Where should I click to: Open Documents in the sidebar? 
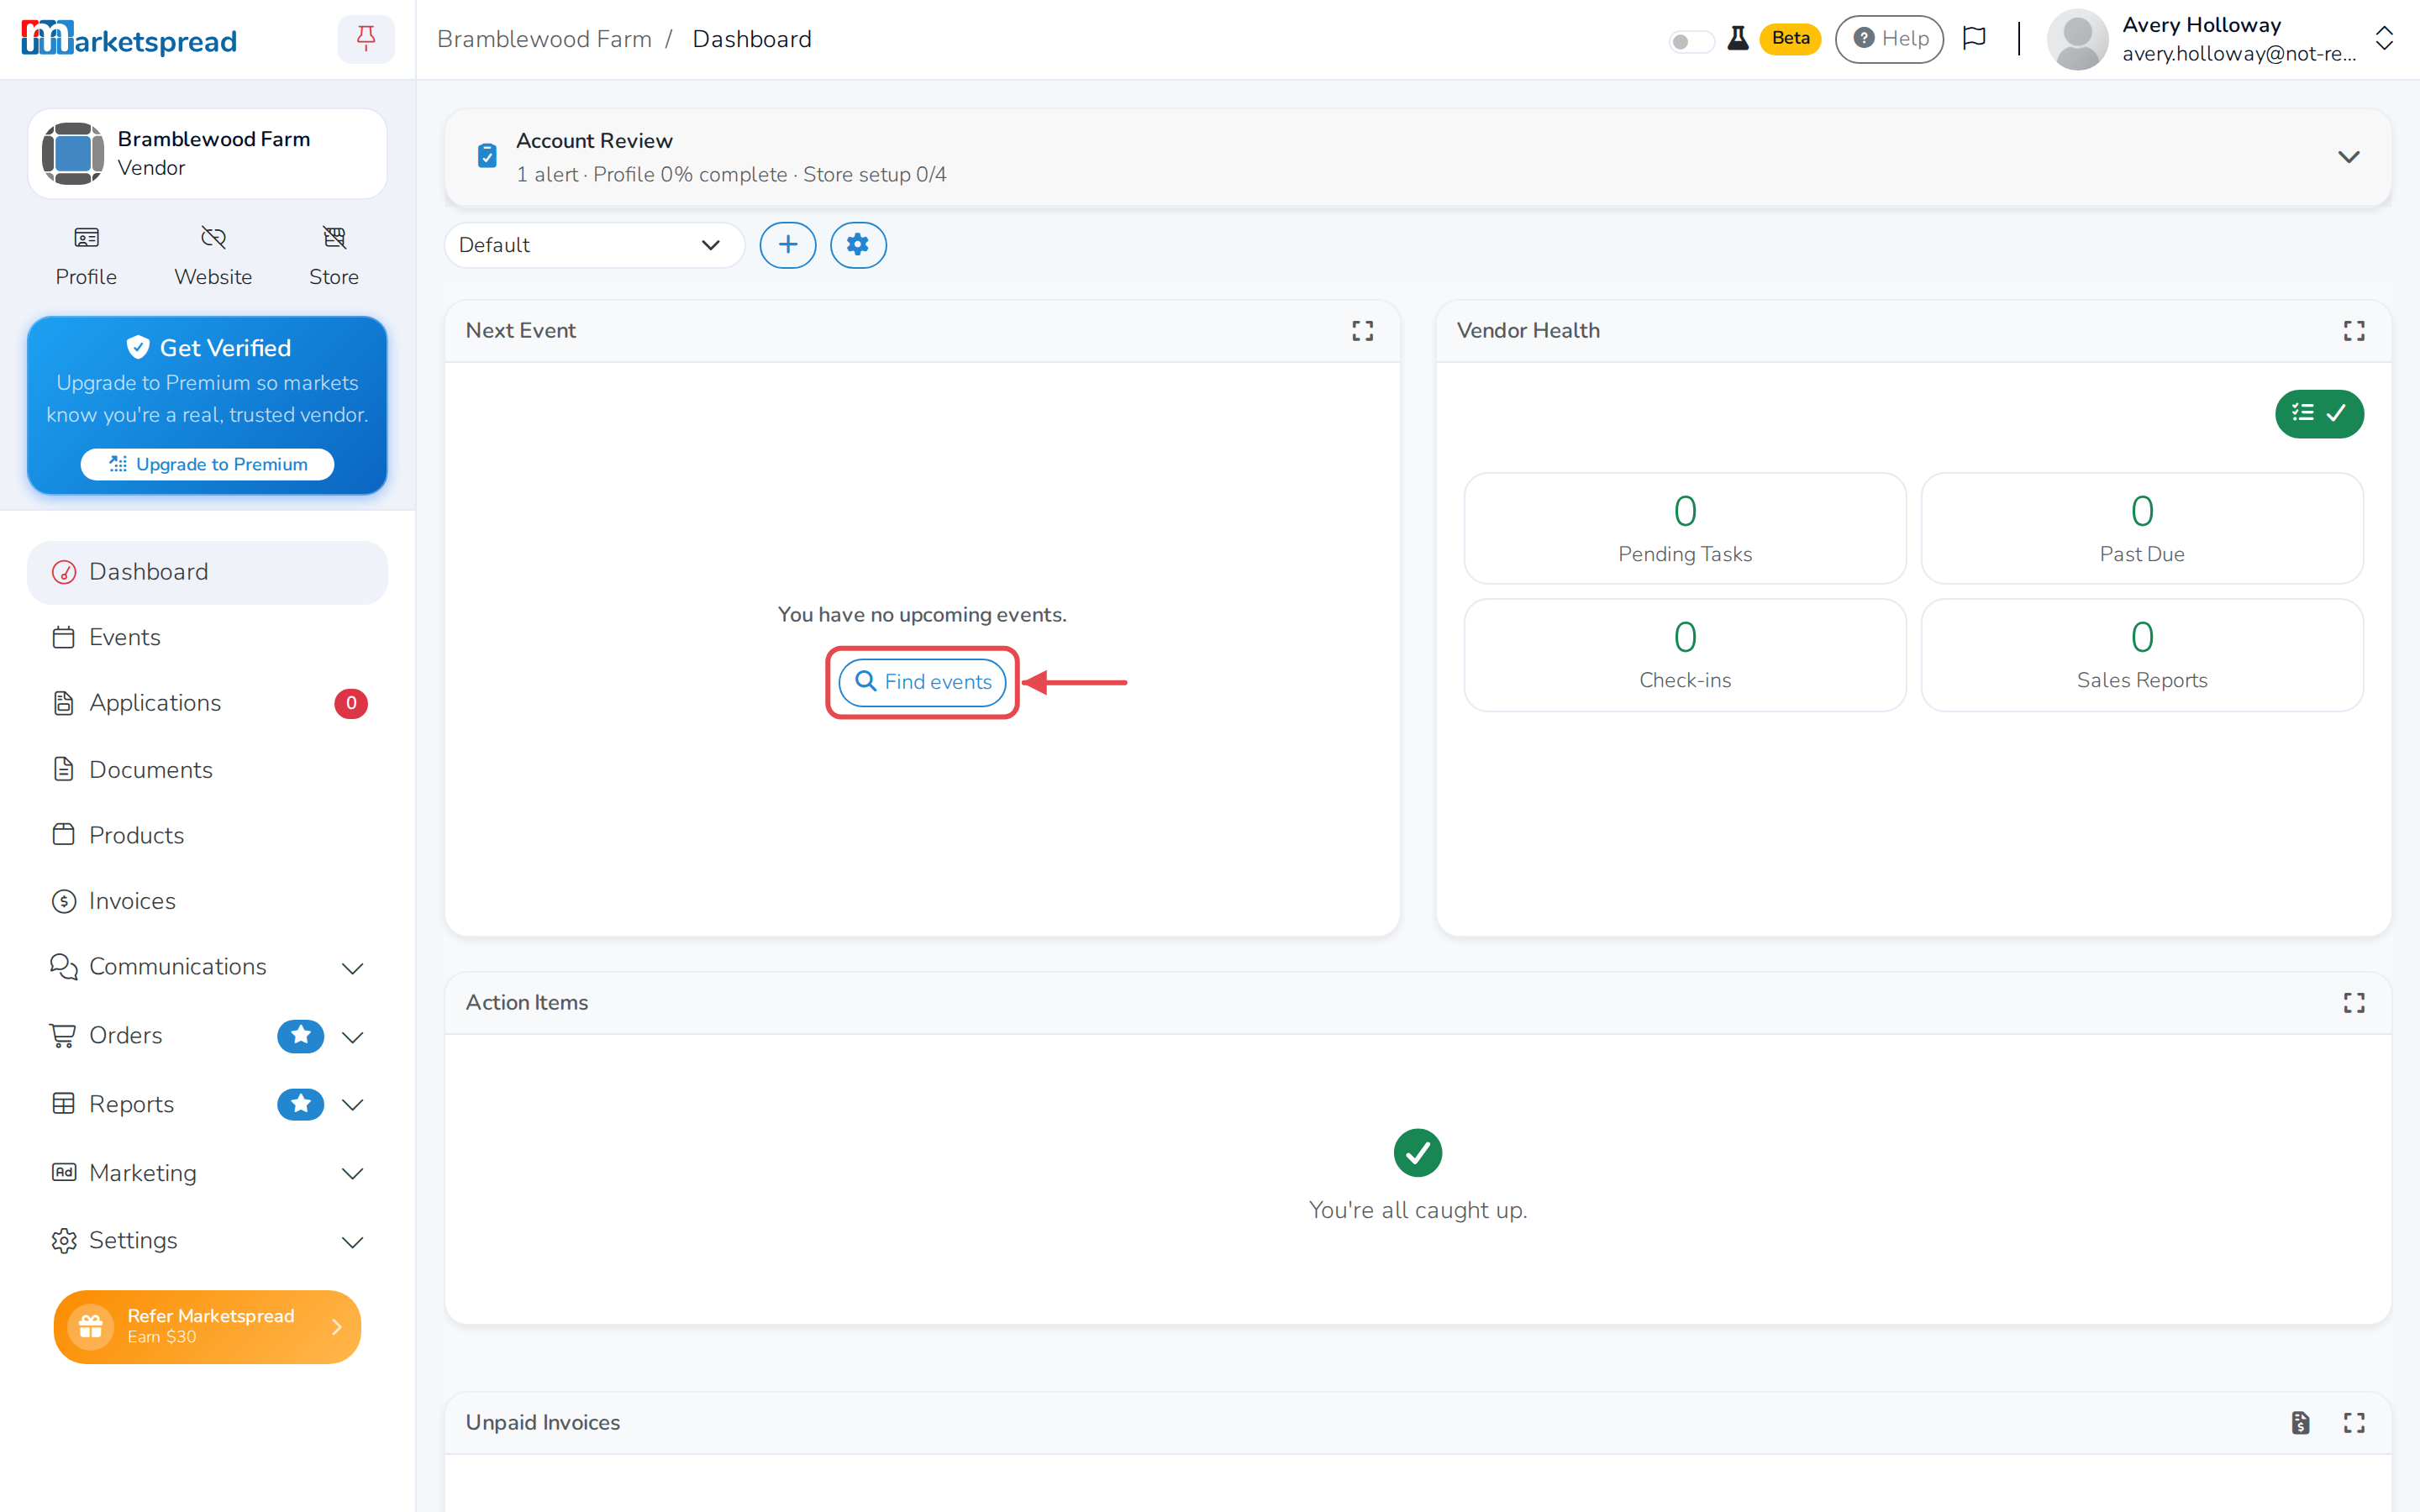208,770
